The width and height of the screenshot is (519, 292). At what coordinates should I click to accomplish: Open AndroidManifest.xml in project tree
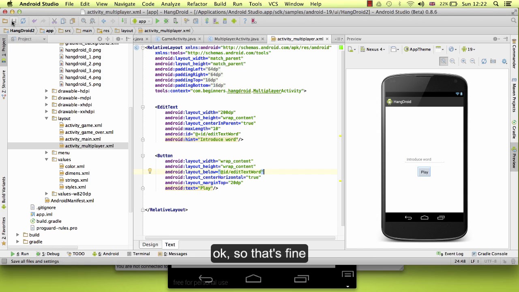point(72,201)
